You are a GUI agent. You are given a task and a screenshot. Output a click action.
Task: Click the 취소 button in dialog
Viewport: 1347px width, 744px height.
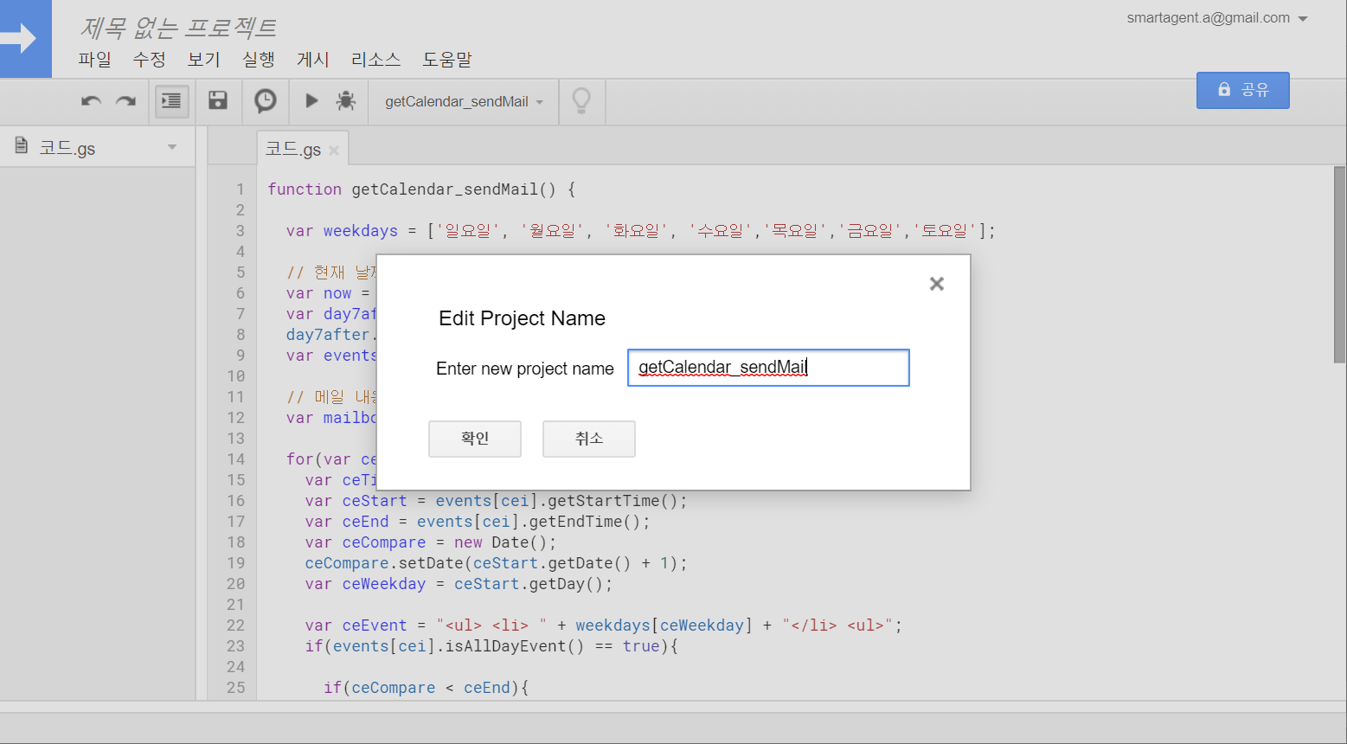pyautogui.click(x=588, y=439)
